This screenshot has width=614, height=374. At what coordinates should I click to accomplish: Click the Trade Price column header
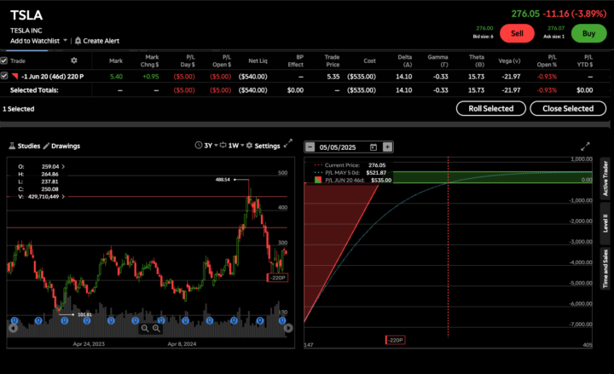coord(332,60)
